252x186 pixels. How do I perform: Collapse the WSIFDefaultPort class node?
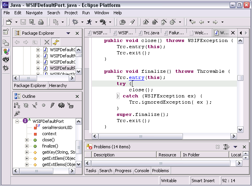(x=17, y=121)
